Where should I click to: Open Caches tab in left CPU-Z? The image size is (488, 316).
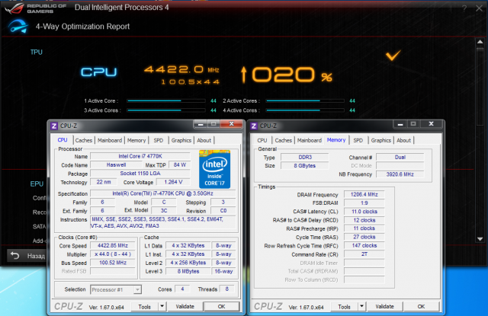coord(84,140)
